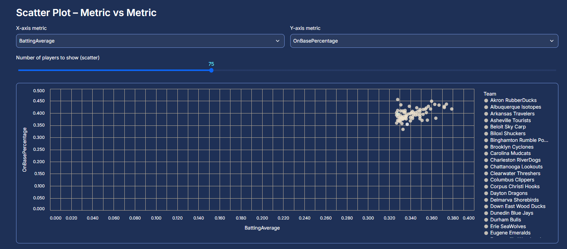Click the Team legend title

pos(490,94)
